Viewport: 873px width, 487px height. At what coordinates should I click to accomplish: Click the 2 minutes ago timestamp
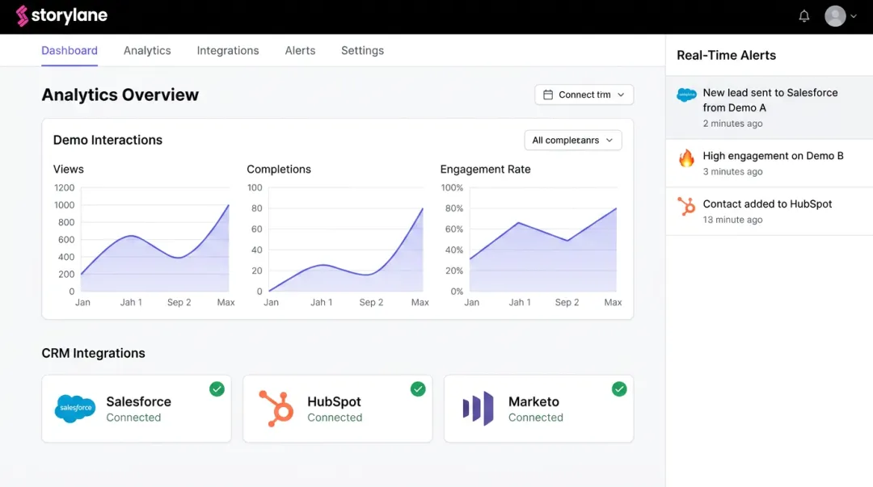(732, 124)
